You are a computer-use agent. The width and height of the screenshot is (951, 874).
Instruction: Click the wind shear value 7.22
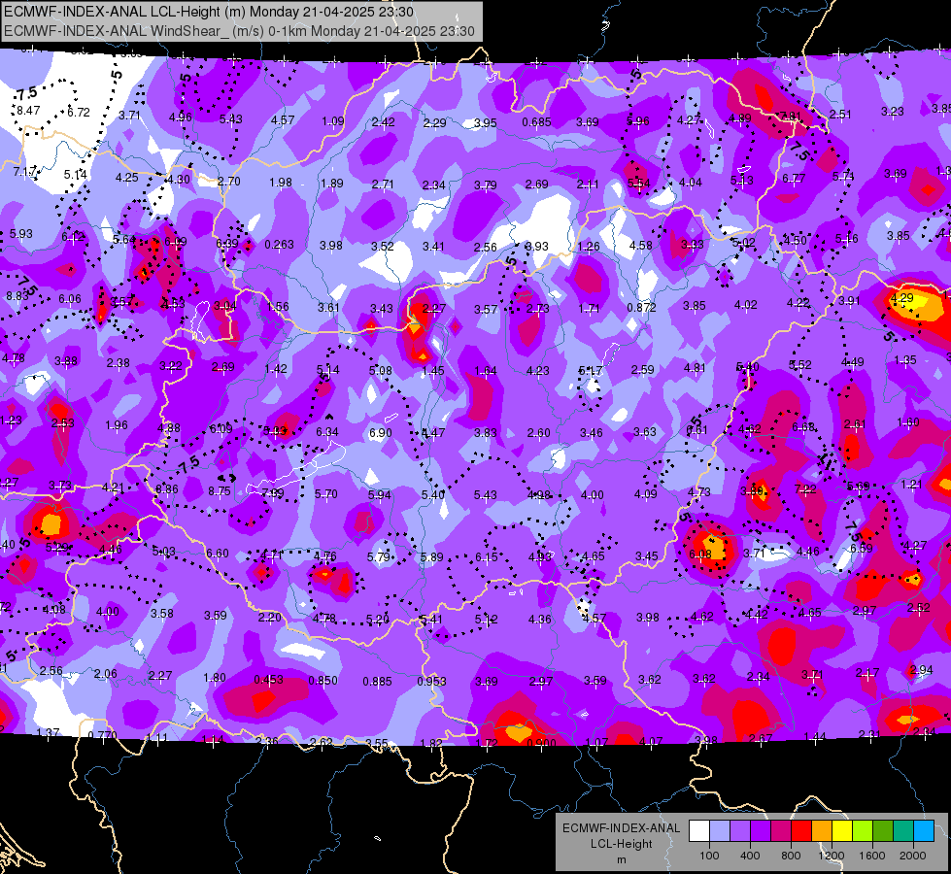tap(805, 488)
